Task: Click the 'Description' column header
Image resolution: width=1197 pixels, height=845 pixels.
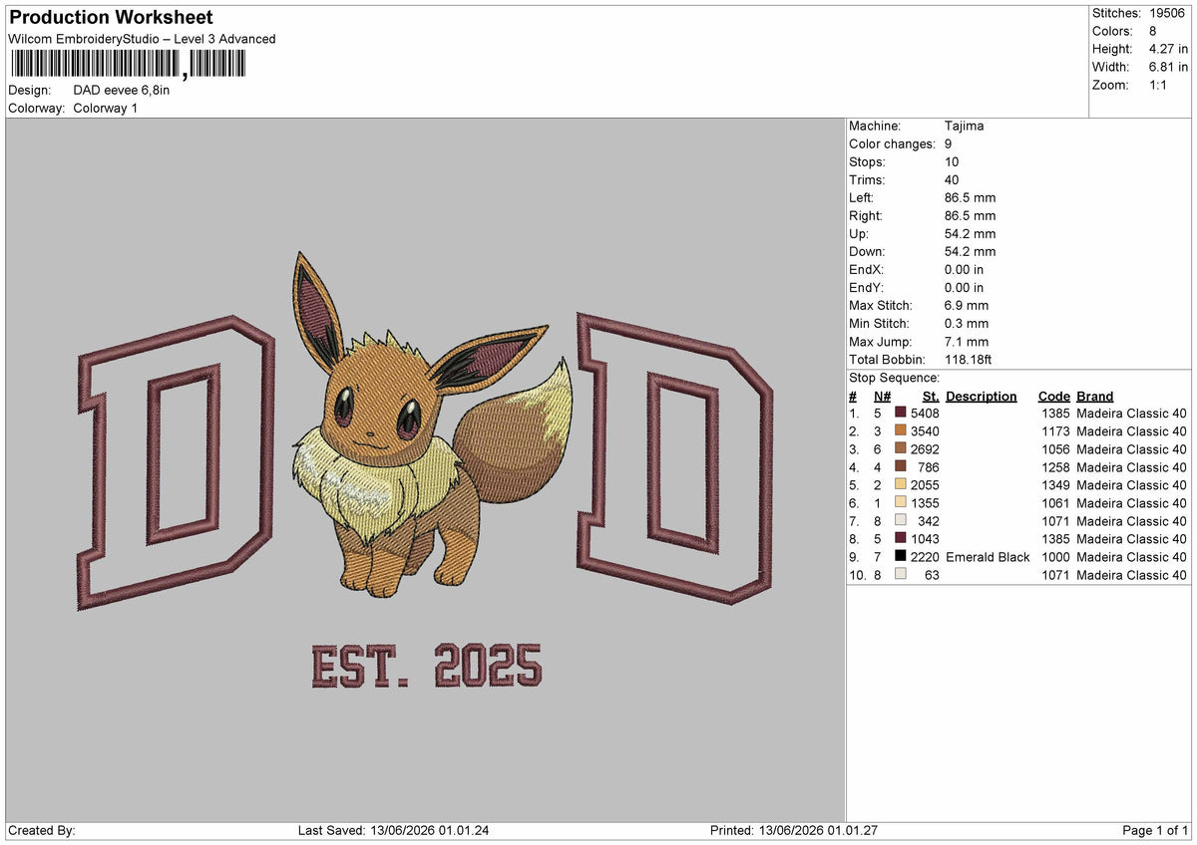Action: 982,397
